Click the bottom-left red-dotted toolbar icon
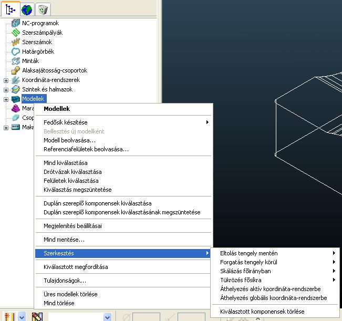Image resolution: width=342 pixels, height=321 pixels. 9,317
